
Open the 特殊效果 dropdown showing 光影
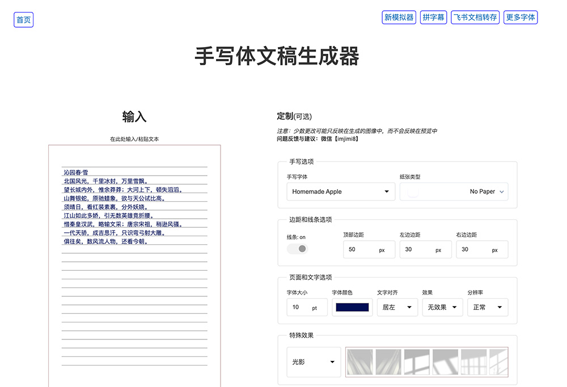click(x=313, y=362)
